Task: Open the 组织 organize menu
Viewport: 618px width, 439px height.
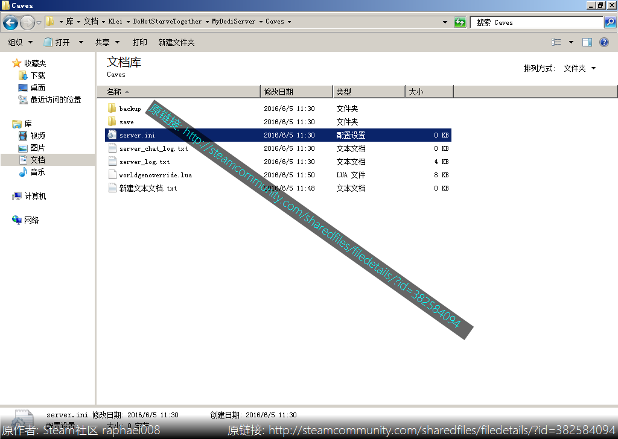Action: pyautogui.click(x=20, y=42)
